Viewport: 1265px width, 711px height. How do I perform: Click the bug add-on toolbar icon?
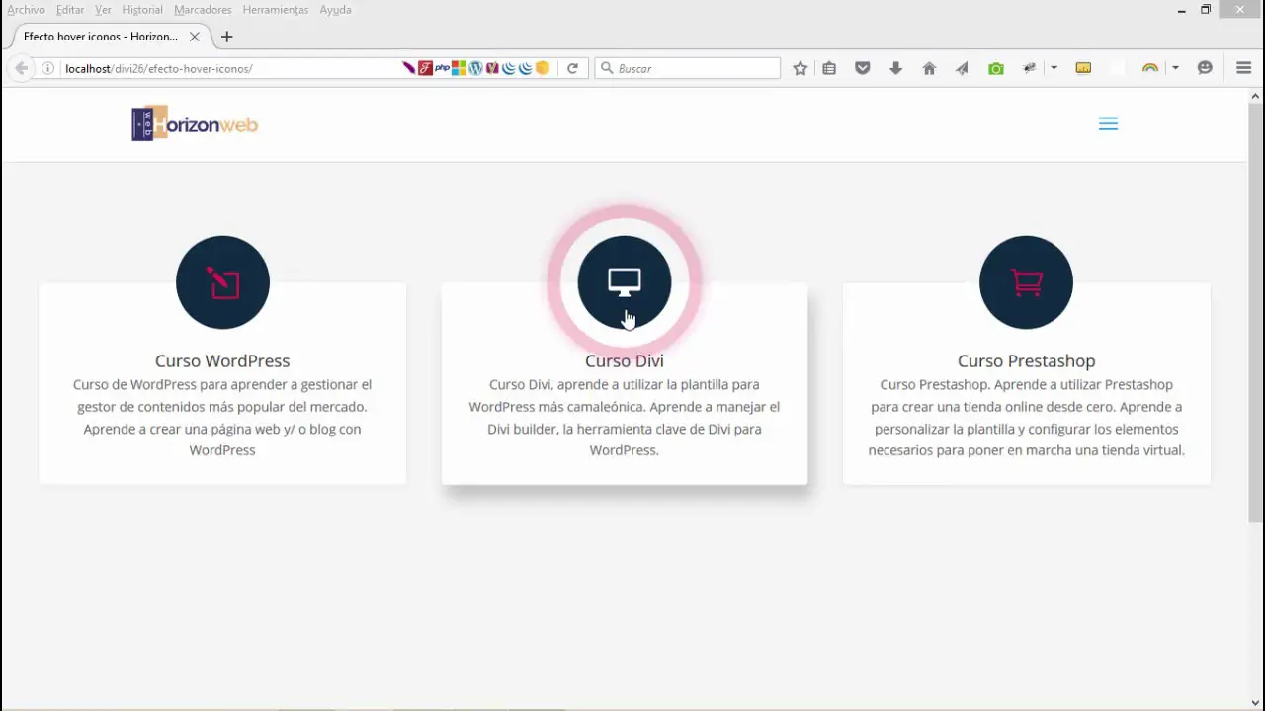coord(1030,68)
